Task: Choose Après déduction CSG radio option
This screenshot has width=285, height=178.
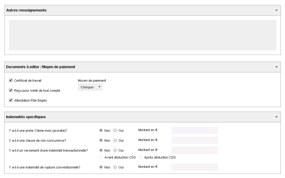Action: tap(141, 157)
